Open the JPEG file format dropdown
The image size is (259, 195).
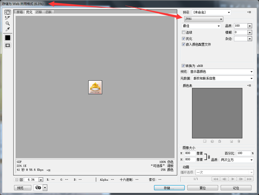[x=204, y=19]
